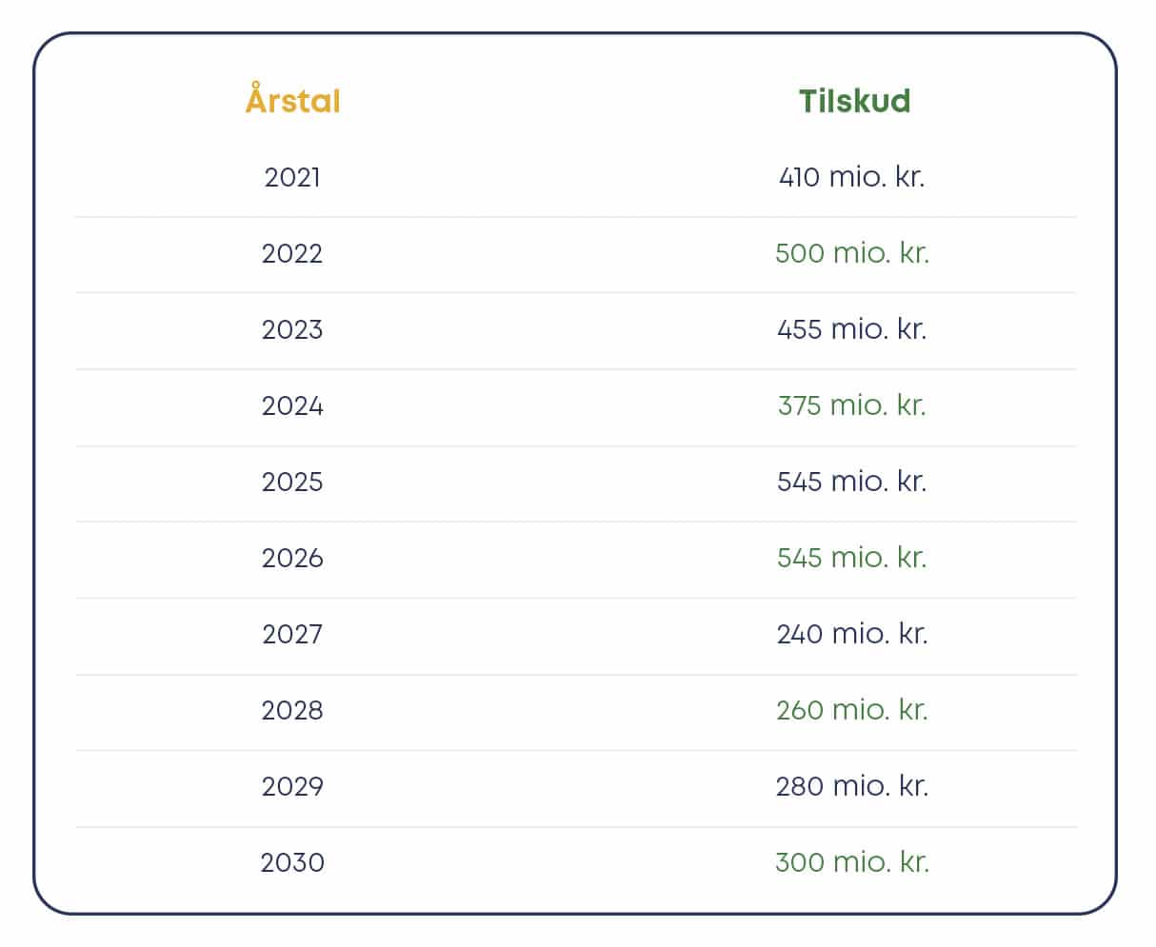This screenshot has width=1156, height=947.
Task: Select the 375 mio. kr. value
Action: (x=851, y=405)
